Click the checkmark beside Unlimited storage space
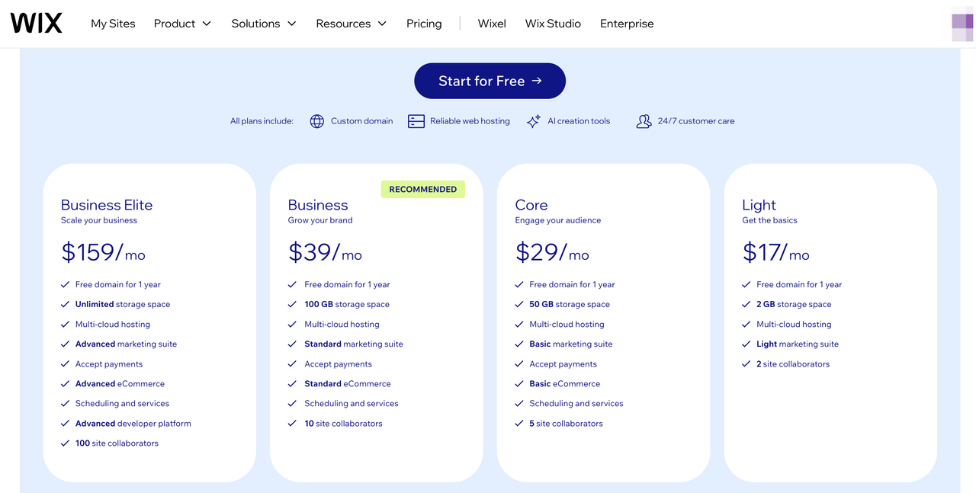The image size is (976, 493). click(65, 304)
